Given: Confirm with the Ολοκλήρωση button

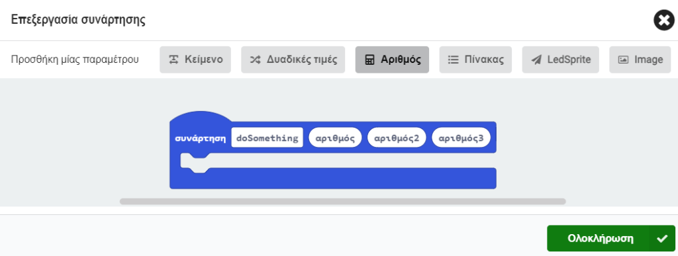Looking at the screenshot, I should coord(611,238).
